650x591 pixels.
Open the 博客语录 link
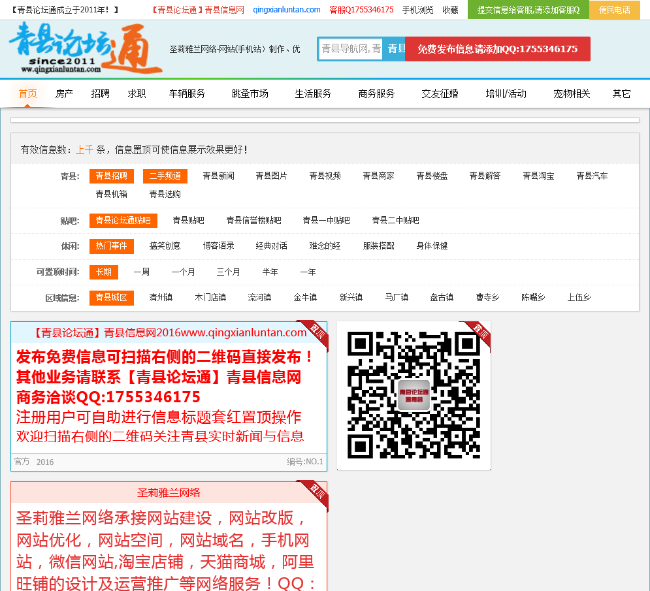pos(218,246)
